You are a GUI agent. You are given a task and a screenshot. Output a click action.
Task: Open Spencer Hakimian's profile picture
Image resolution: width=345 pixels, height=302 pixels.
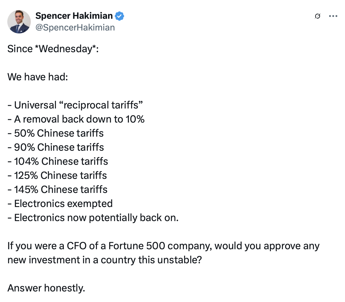(x=19, y=22)
